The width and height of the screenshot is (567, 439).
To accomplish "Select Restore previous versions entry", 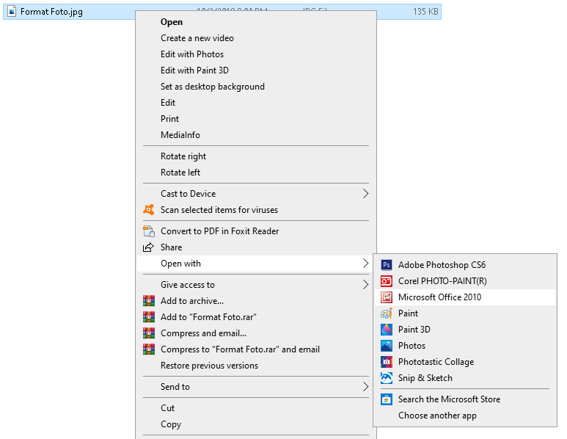I will point(209,366).
